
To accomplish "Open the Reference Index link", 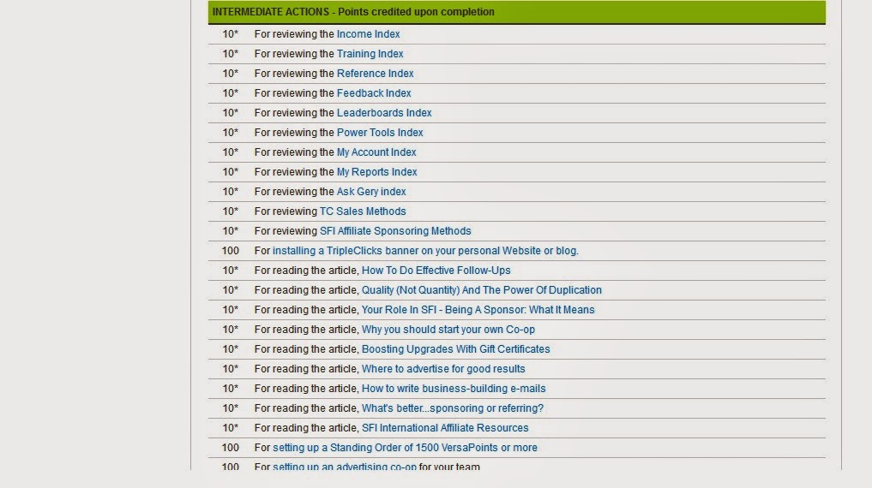I will click(x=375, y=74).
